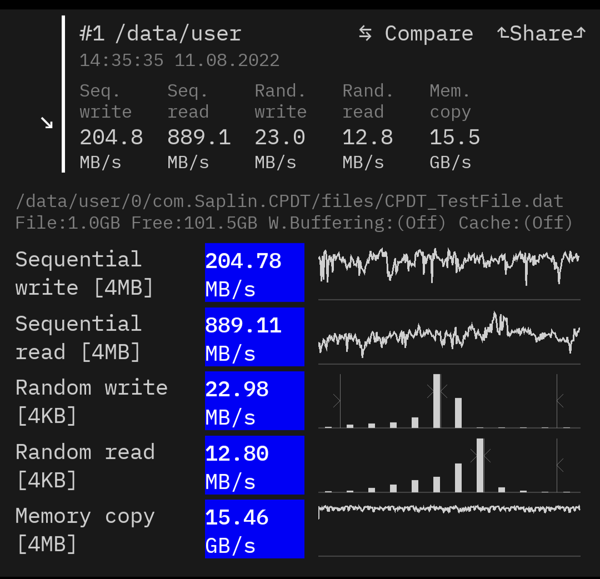Click the Compare text label

coord(428,34)
